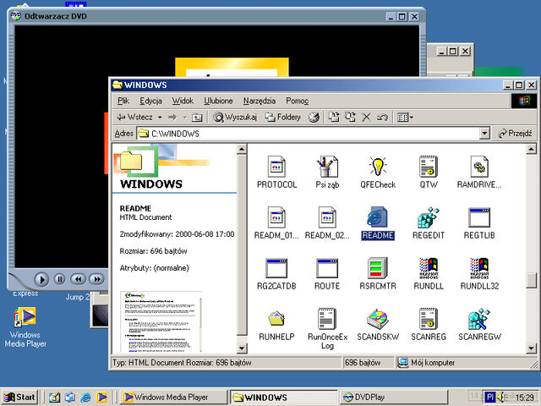Click the History toolbar icon
Screen dimensions: 541x406
coord(314,118)
